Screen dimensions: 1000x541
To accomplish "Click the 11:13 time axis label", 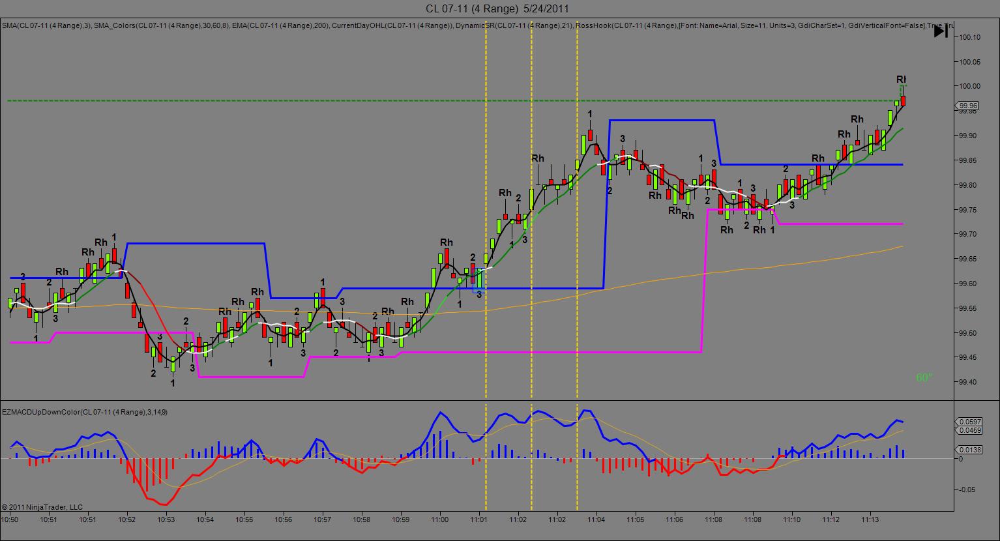I will pos(870,519).
